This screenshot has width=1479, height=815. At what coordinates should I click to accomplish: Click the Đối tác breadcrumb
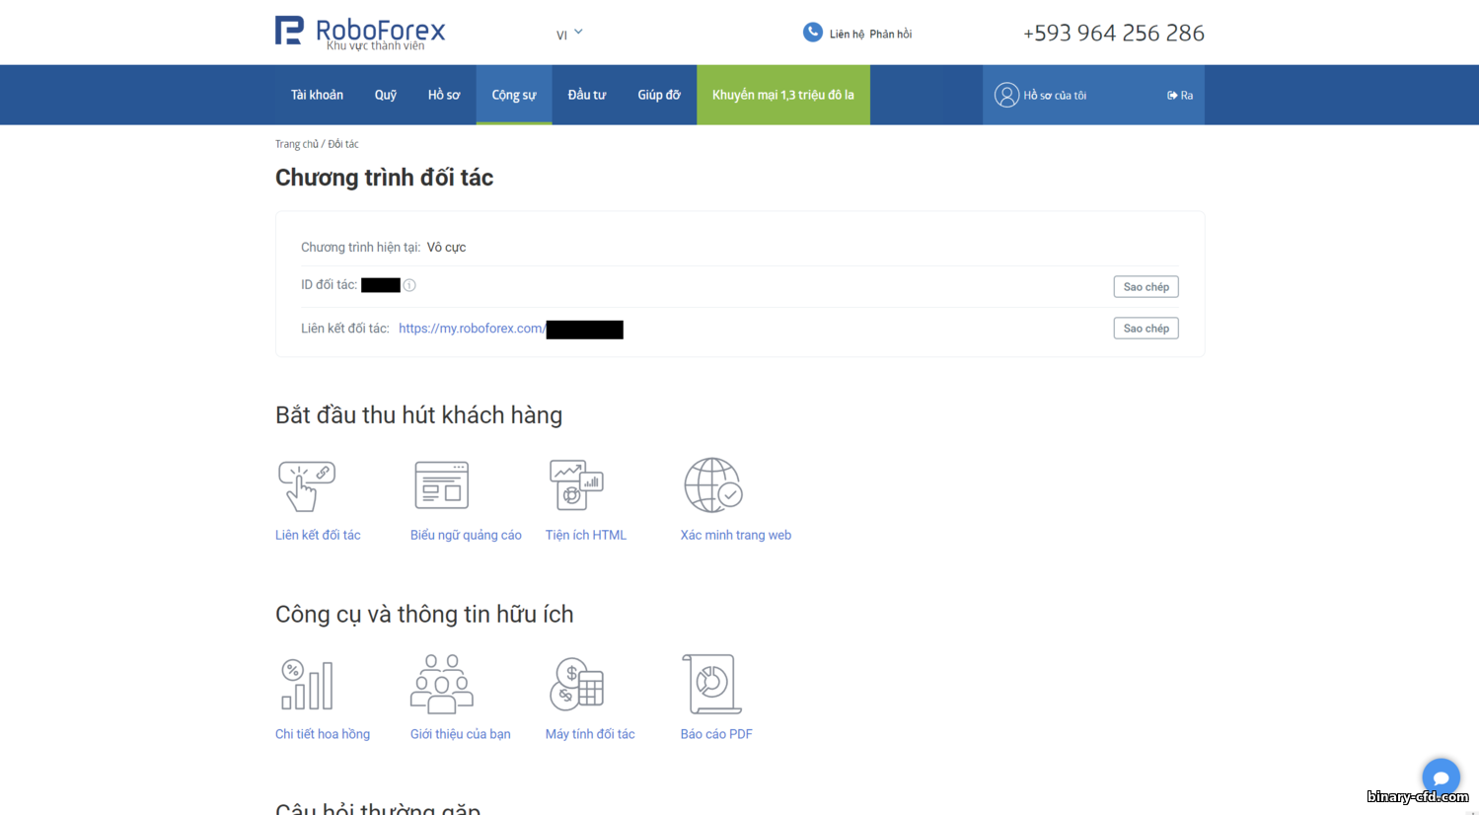343,144
